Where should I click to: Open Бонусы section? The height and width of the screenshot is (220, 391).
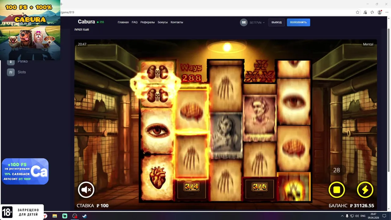(163, 22)
